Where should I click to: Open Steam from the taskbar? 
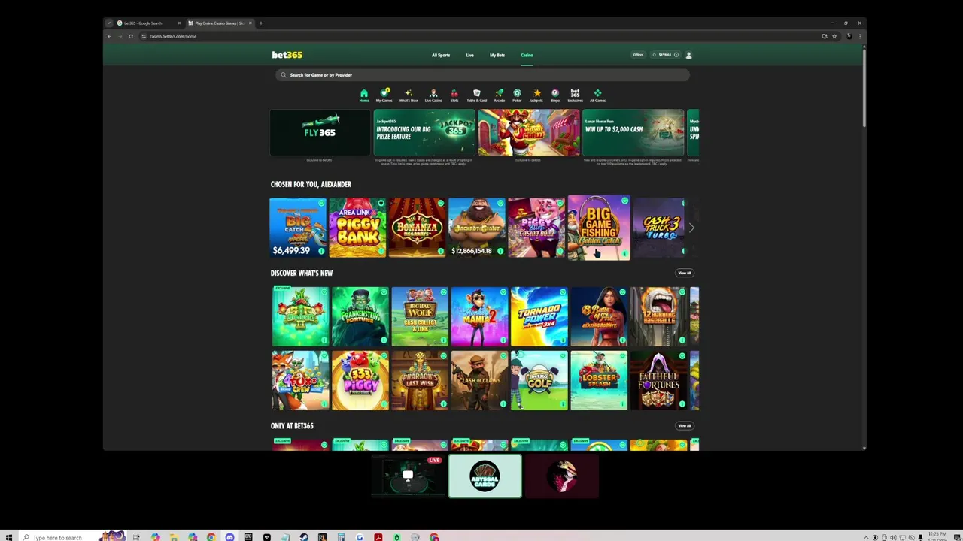(304, 537)
